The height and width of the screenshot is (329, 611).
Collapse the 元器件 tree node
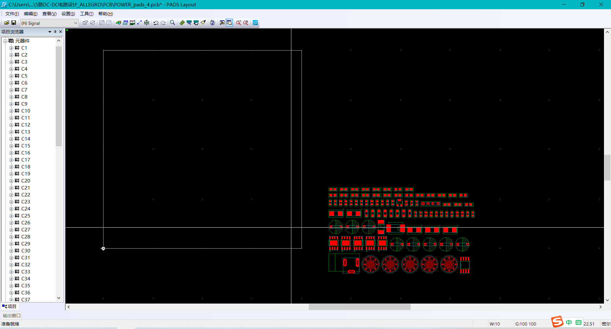coord(5,41)
